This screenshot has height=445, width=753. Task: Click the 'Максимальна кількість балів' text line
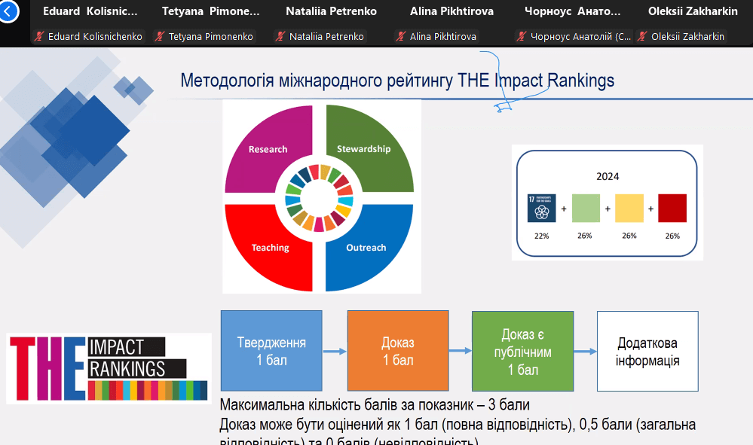[375, 405]
